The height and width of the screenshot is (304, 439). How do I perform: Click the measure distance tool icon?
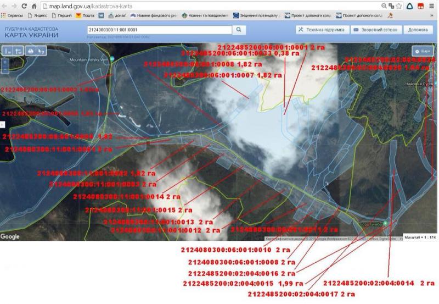click(8, 51)
